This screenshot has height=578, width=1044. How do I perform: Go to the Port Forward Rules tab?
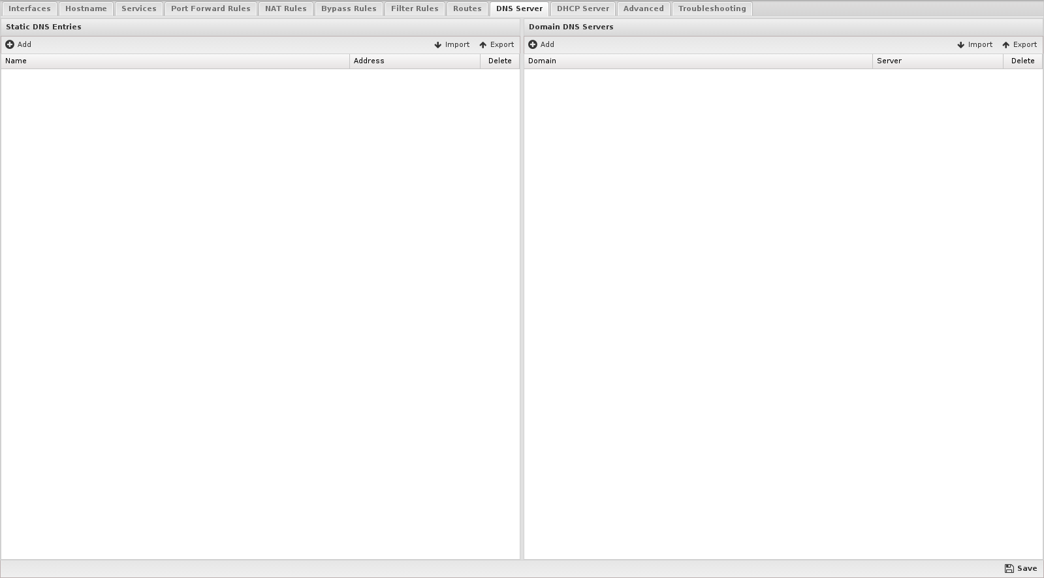211,8
